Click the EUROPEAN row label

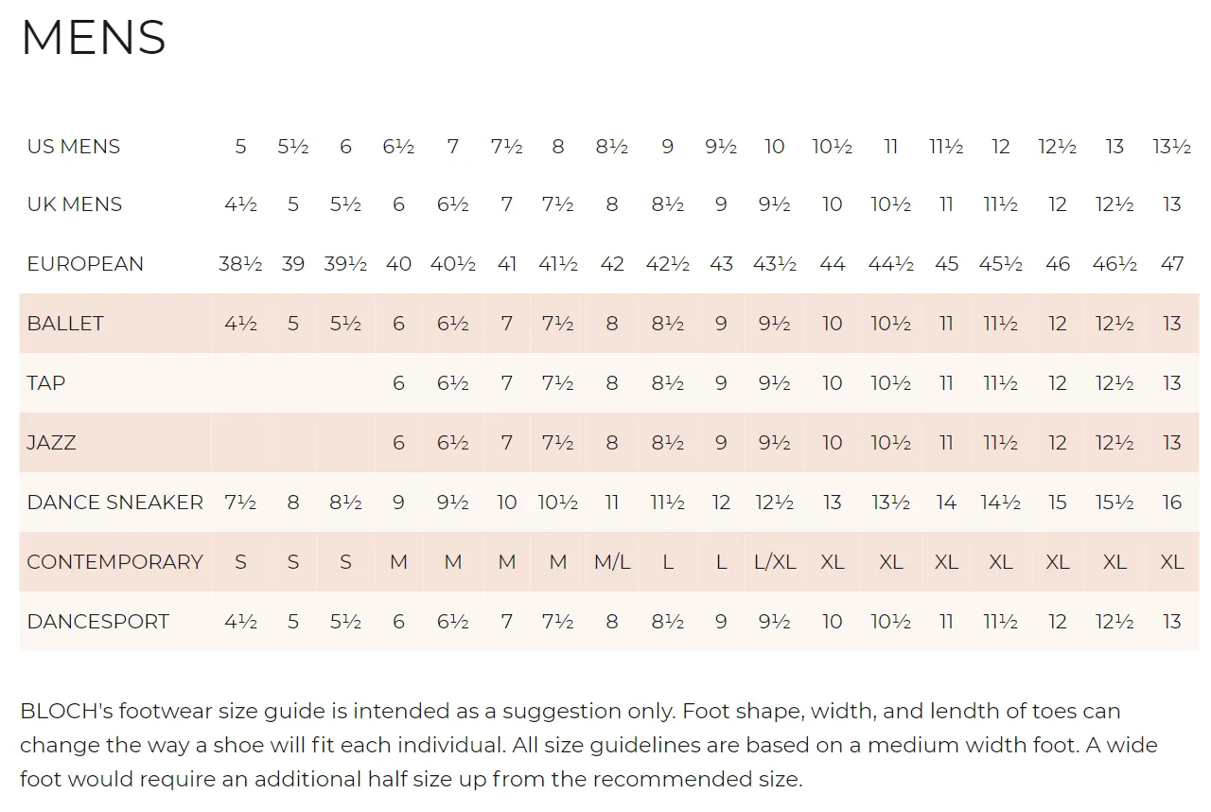pos(85,264)
